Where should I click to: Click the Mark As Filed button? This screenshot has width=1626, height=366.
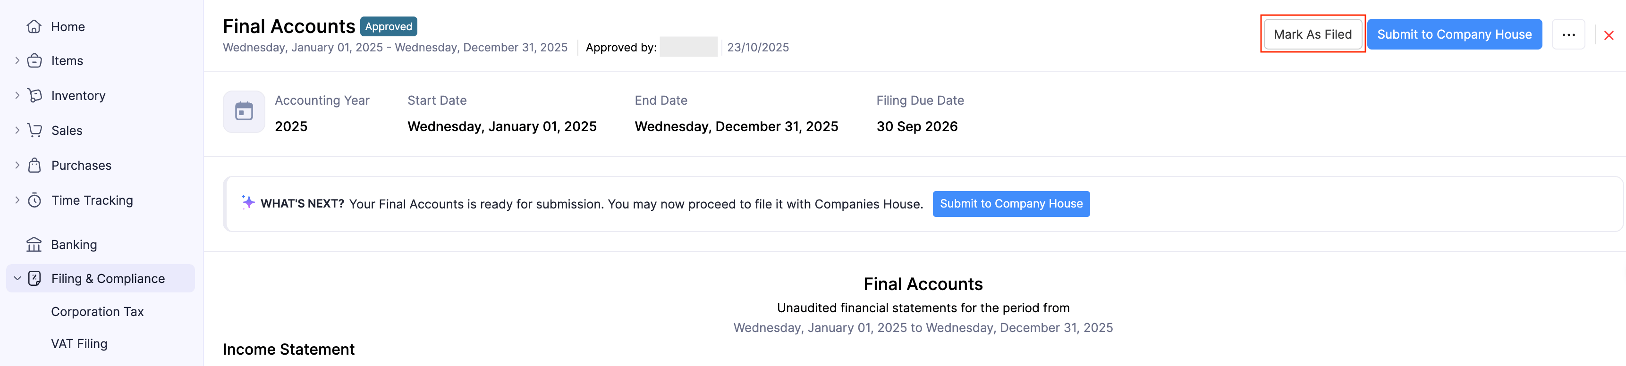pos(1313,34)
